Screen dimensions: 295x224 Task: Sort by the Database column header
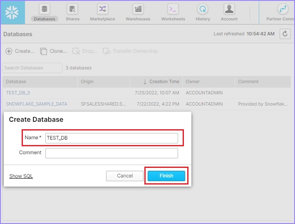40,82
